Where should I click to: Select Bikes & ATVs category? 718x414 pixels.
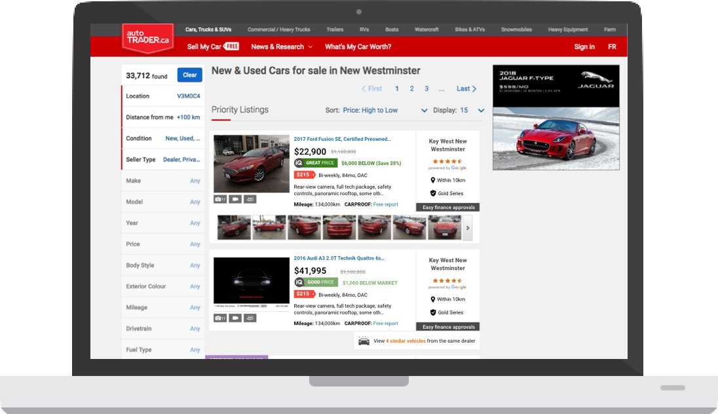[470, 29]
